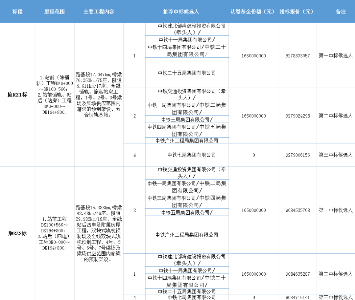Screen dimensions: 355x300
Task: Click fund share 0 beside 9084716141
Action: coord(253,297)
